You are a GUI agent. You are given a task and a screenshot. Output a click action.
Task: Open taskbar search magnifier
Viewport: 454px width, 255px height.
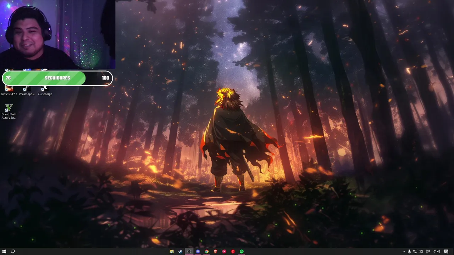click(13, 251)
